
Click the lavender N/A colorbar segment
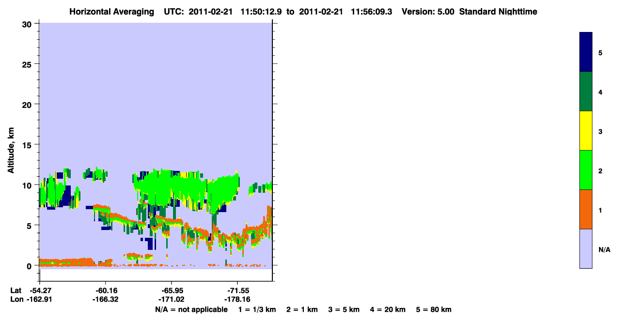586,248
